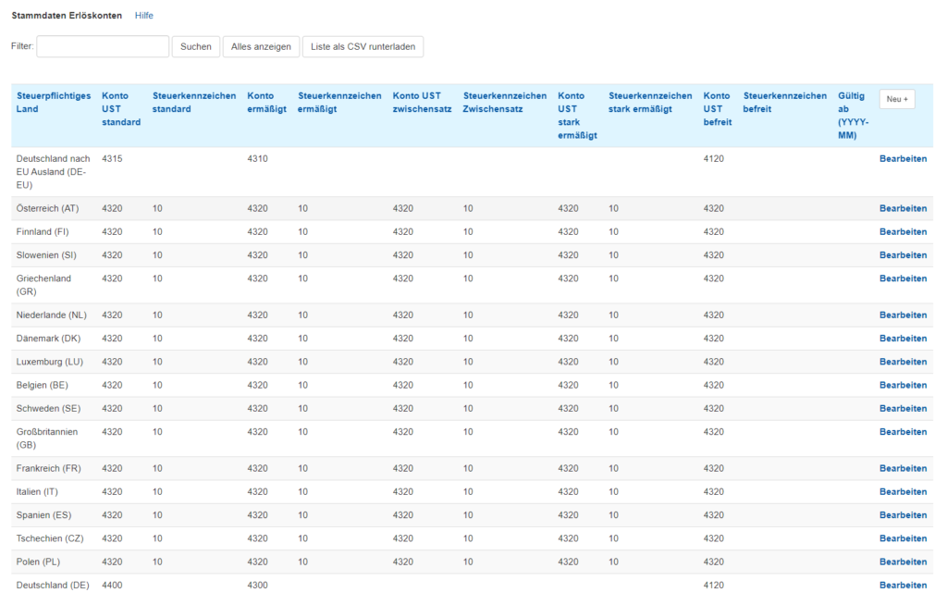Select Belgien (BE) country cell
Image resolution: width=947 pixels, height=605 pixels.
tap(42, 386)
